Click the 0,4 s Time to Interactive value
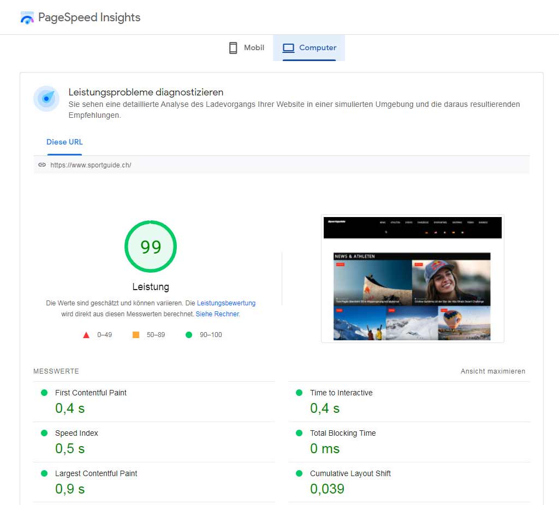559x505 pixels. point(325,408)
